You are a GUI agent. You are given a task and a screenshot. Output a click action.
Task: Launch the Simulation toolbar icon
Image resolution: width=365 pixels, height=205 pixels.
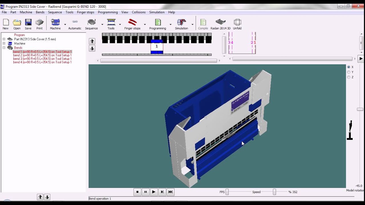pyautogui.click(x=182, y=23)
